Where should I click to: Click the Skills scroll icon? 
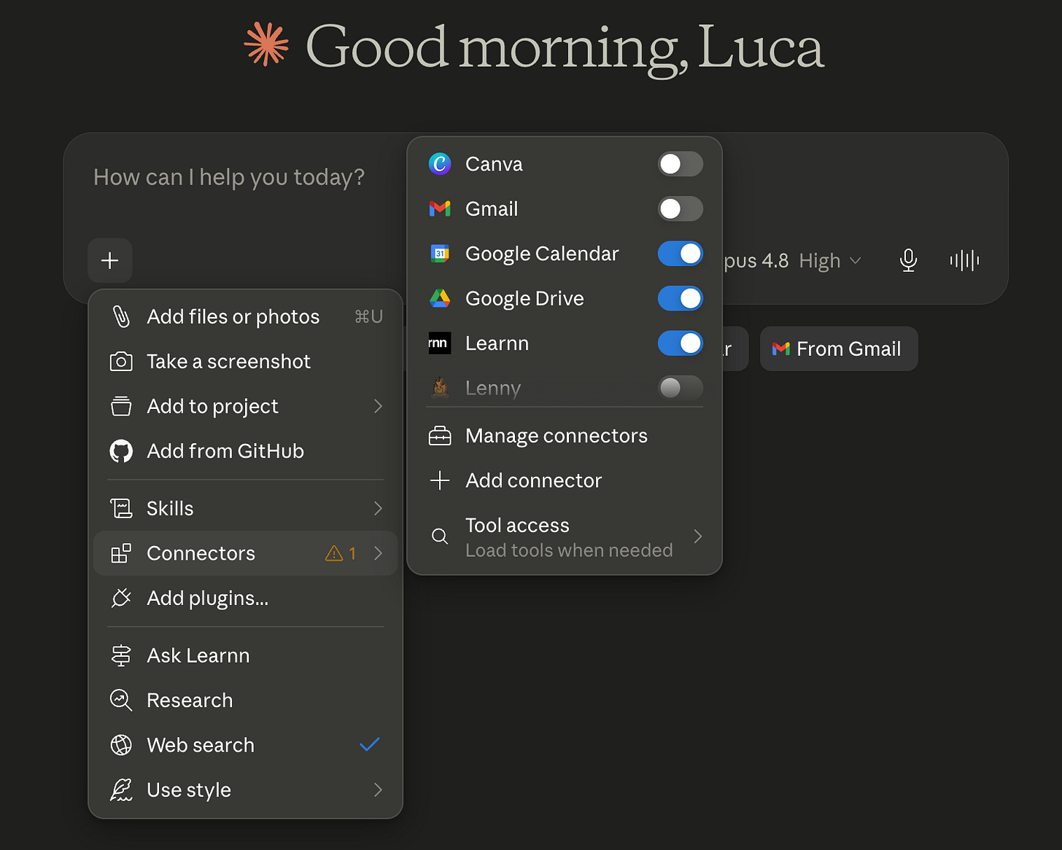[121, 508]
